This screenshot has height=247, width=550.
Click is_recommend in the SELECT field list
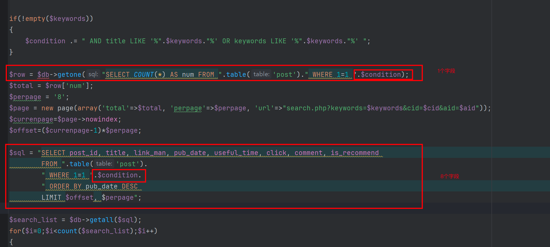click(x=355, y=153)
